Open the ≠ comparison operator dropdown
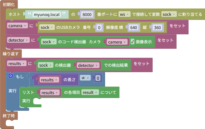Image resolution: width=205 pixels, height=129 pixels. tap(85, 78)
